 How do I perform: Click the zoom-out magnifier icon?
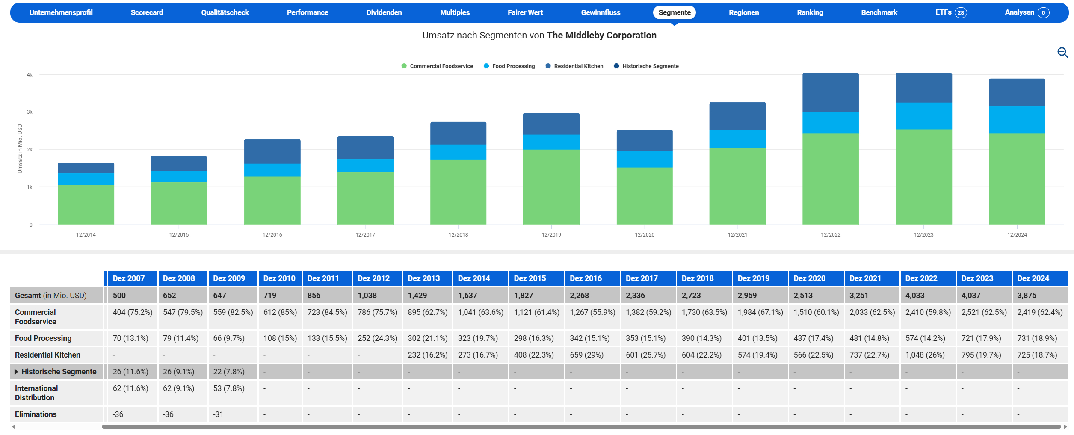pyautogui.click(x=1062, y=53)
